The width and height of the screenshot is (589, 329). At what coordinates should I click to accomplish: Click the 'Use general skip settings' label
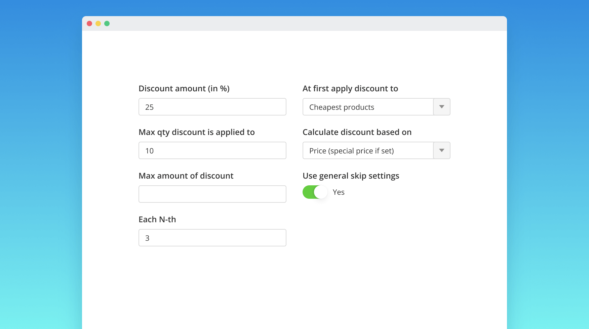click(x=351, y=176)
